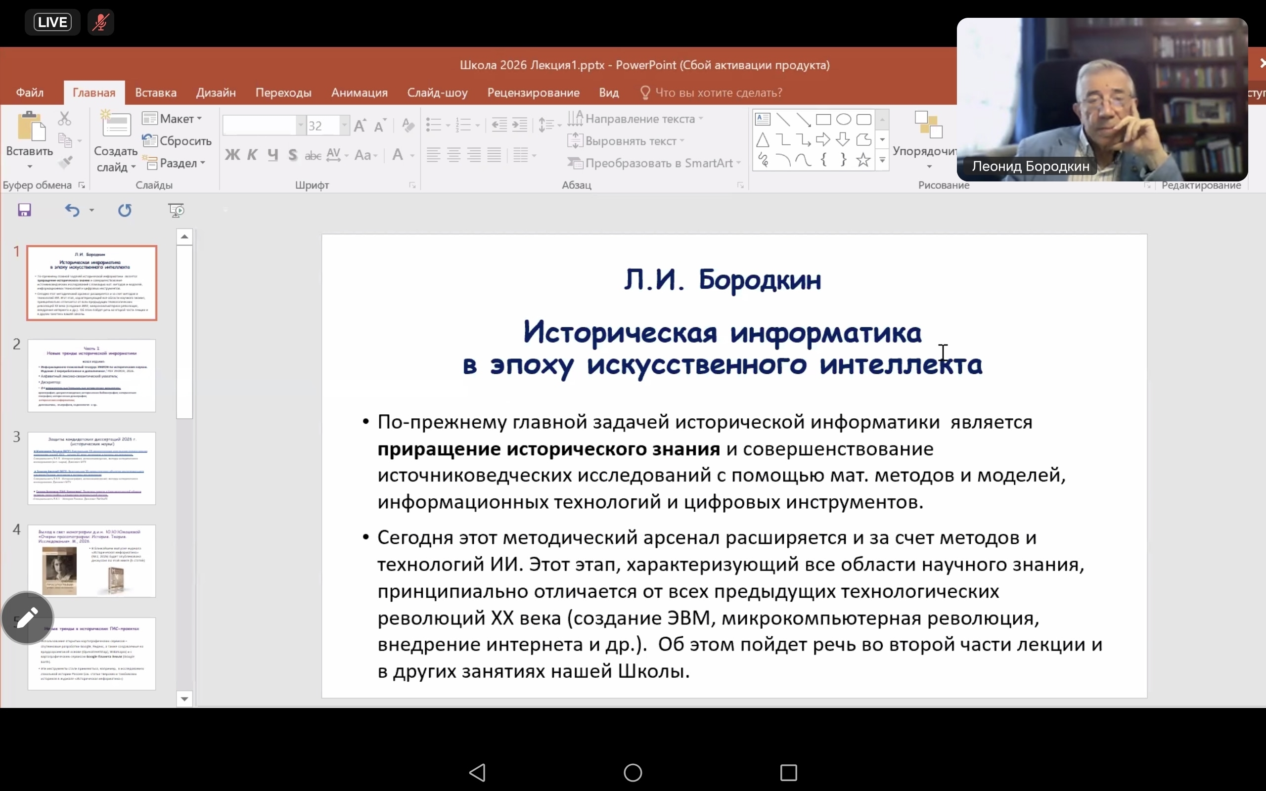1266x791 pixels.
Task: Open the Создать слайд dropdown arrow
Action: pos(134,167)
